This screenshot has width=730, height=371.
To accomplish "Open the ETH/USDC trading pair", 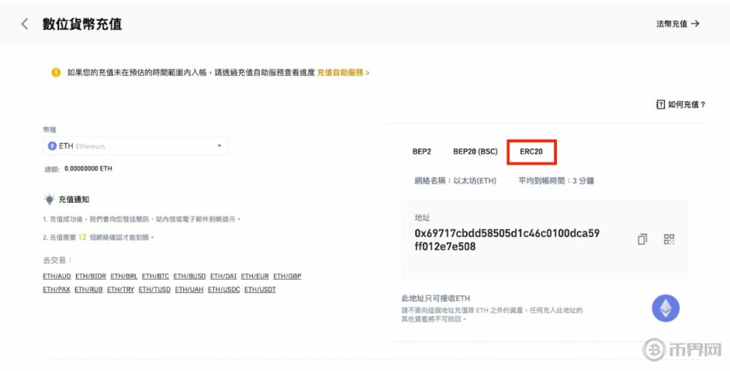I will coord(223,290).
